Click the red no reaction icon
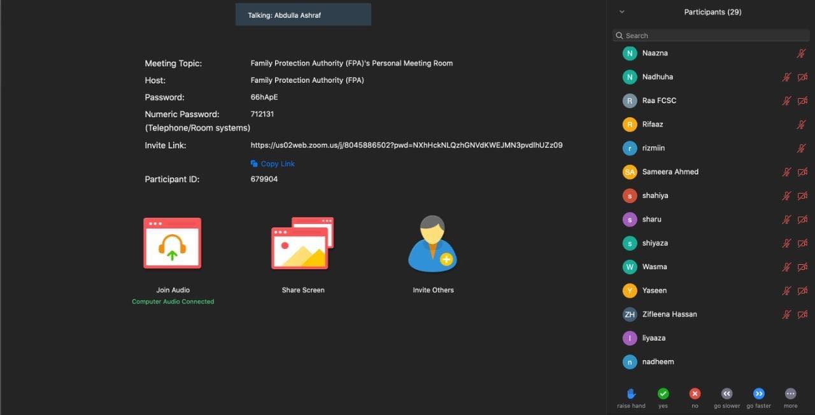Image resolution: width=815 pixels, height=415 pixels. pos(695,394)
